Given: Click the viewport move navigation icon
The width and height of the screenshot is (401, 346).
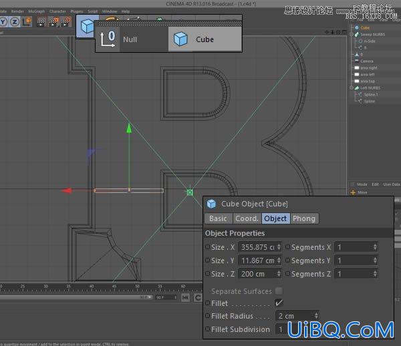Looking at the screenshot, I should tap(327, 32).
